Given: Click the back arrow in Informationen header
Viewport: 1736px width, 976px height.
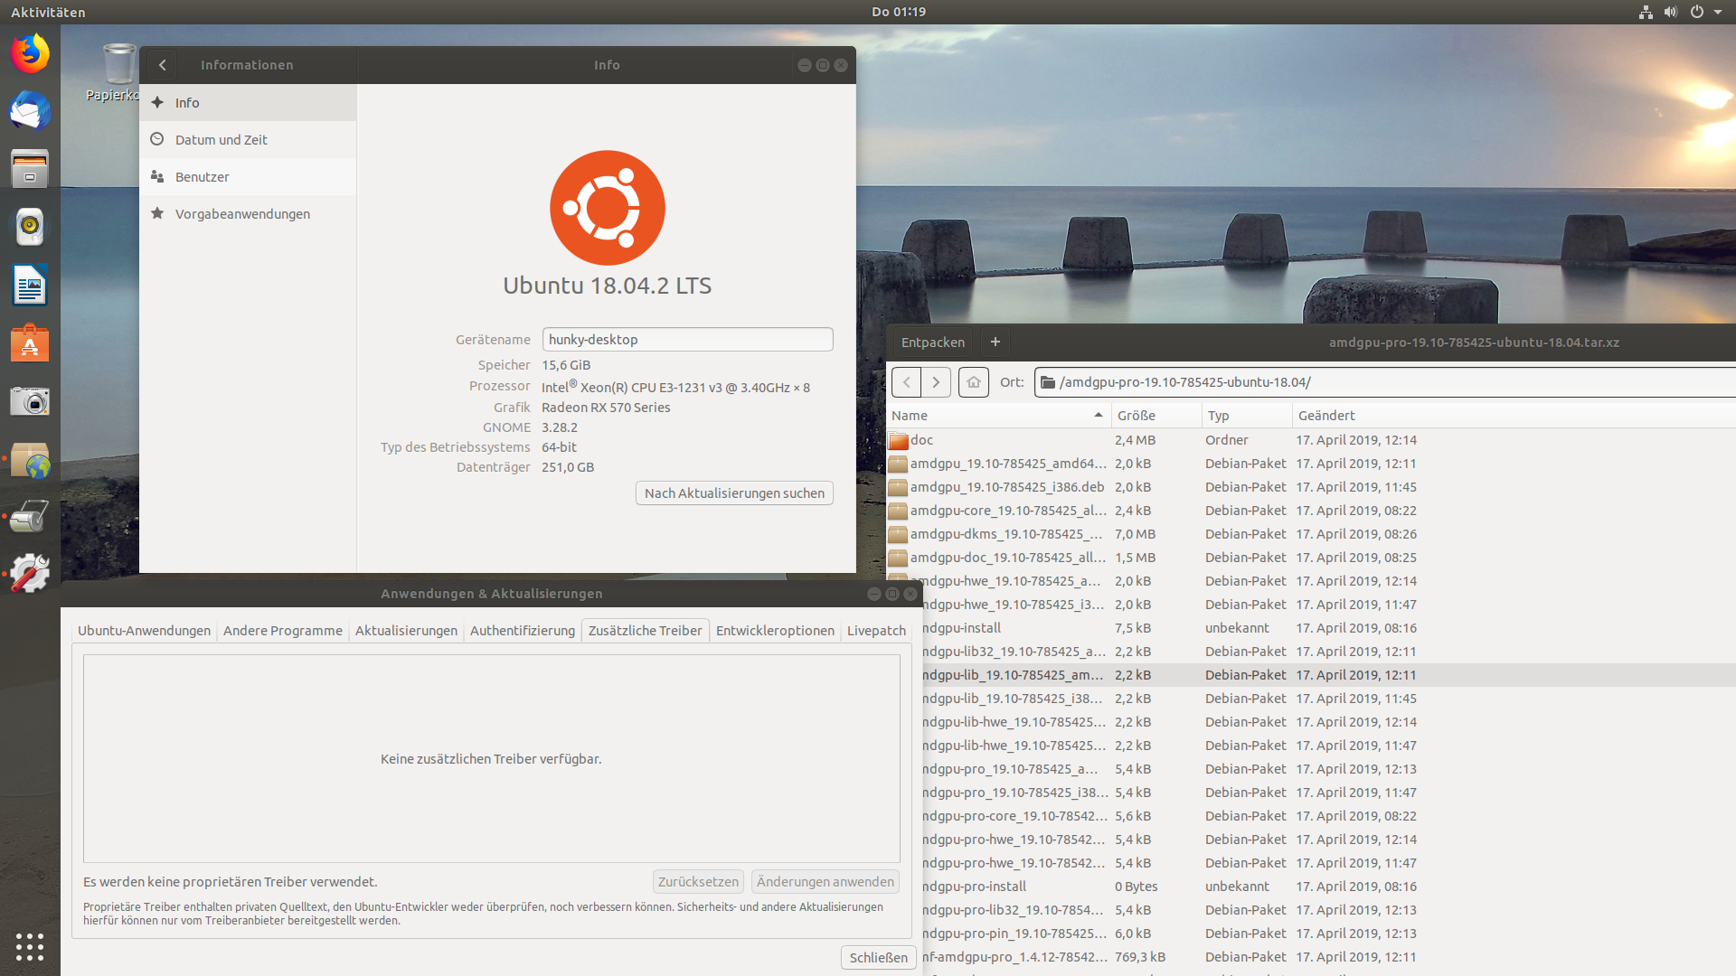Looking at the screenshot, I should point(163,65).
